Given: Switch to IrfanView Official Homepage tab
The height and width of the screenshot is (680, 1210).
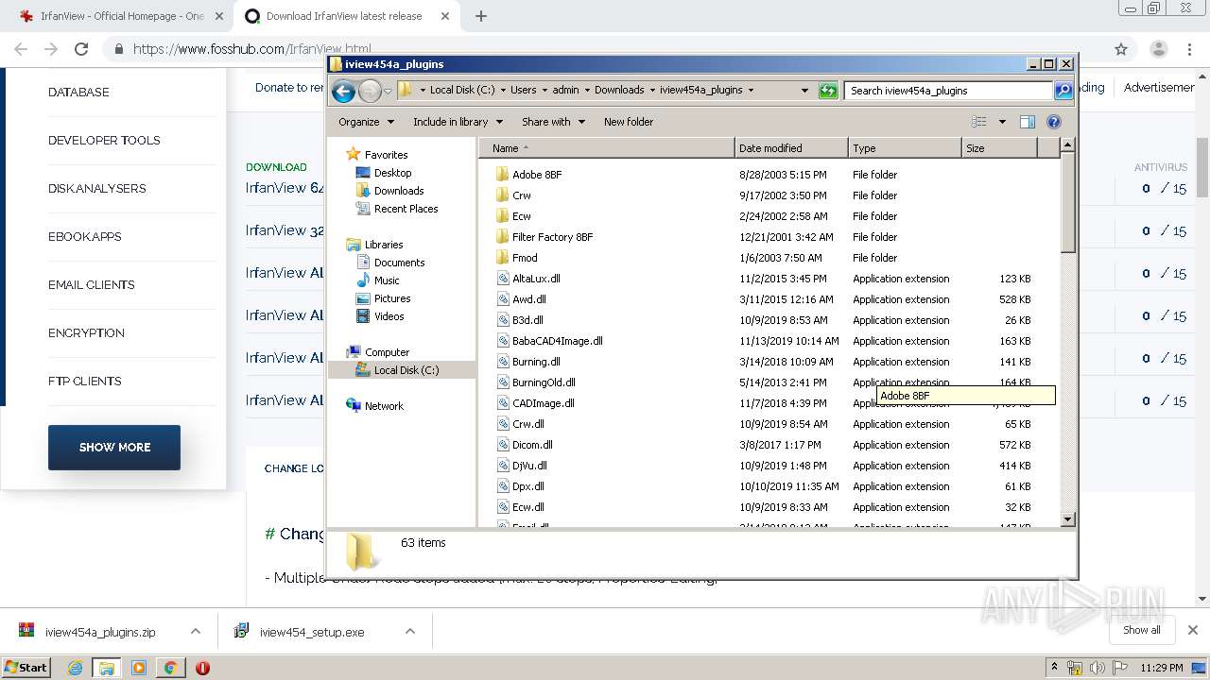Looking at the screenshot, I should point(121,16).
